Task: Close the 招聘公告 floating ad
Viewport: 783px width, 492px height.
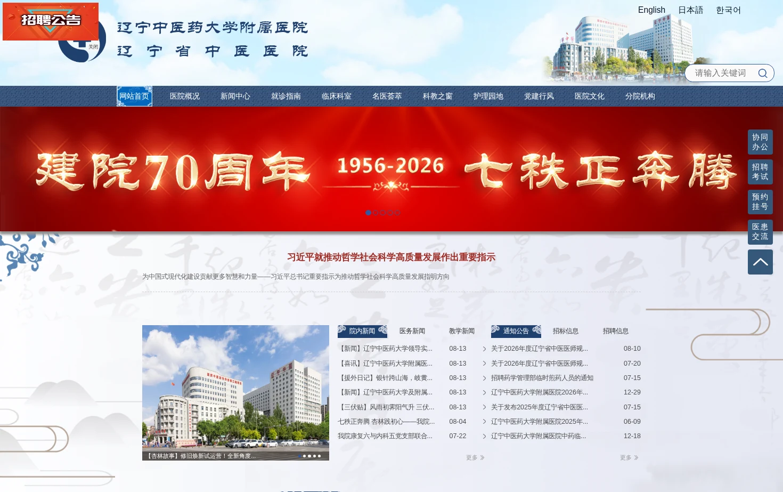Action: [93, 47]
